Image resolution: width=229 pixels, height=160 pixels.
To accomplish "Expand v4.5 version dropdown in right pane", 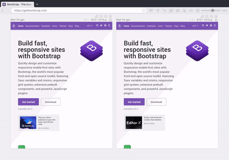I will click(195, 26).
